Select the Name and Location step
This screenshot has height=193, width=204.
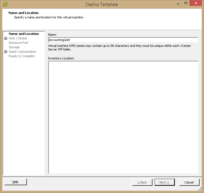[x=24, y=34]
